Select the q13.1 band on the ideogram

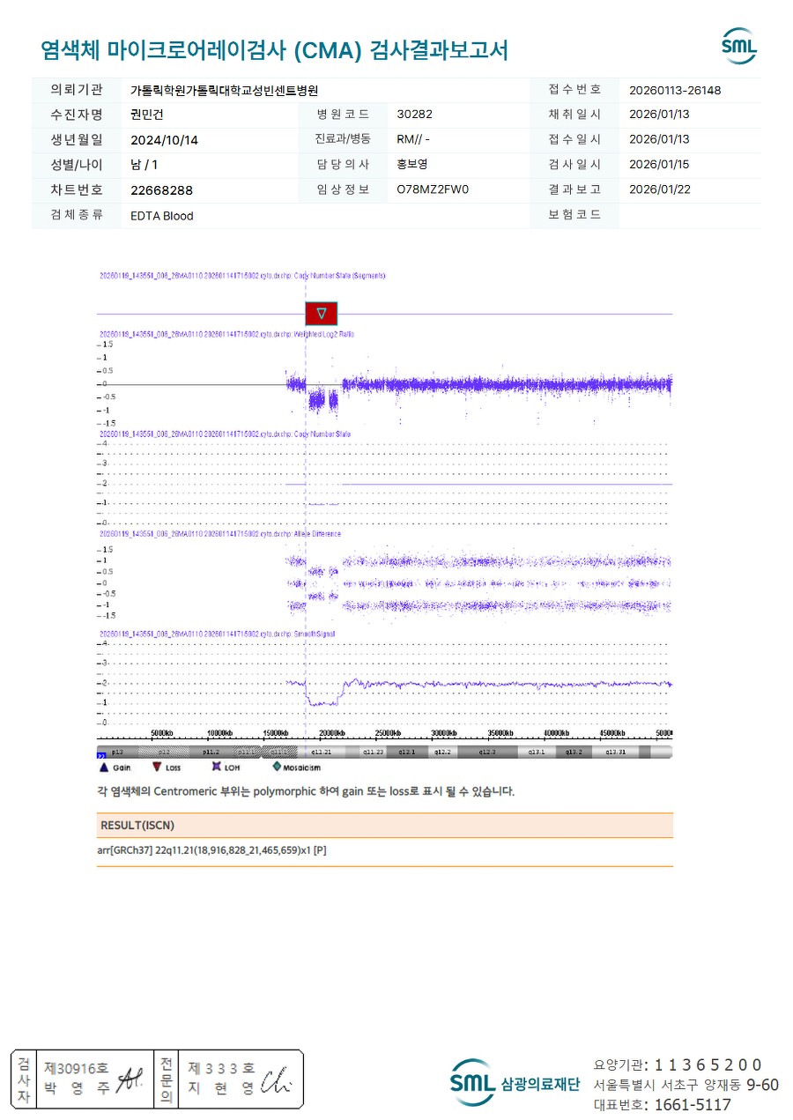pyautogui.click(x=537, y=753)
